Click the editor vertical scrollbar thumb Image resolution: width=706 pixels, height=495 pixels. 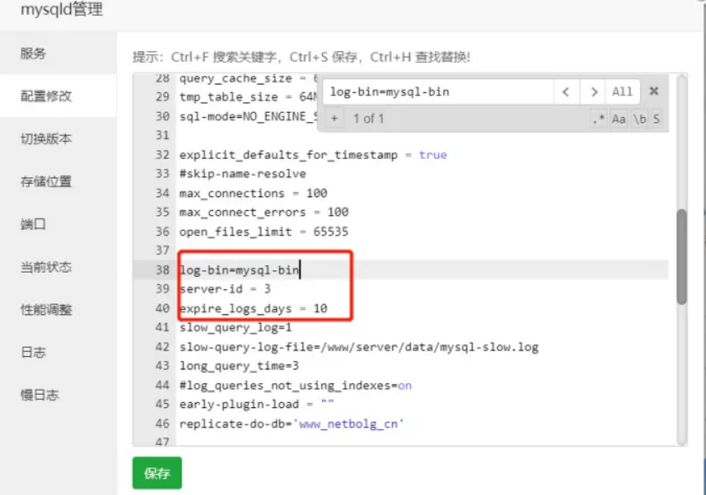click(682, 257)
